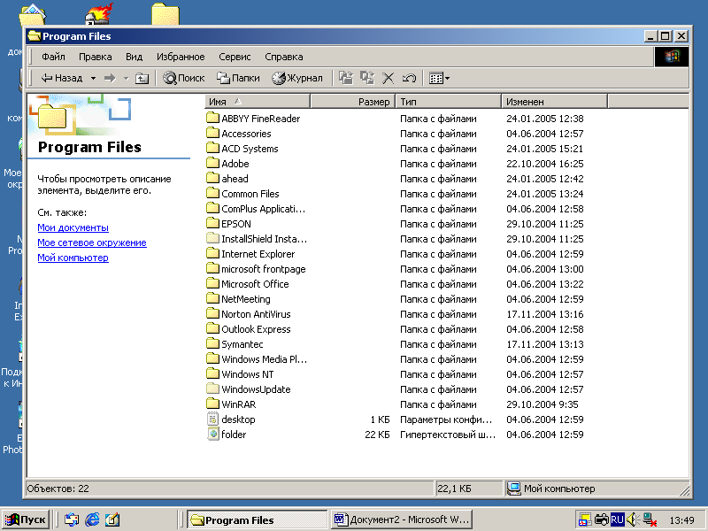708x531 pixels.
Task: Select the EPSON folder icon
Action: (x=212, y=224)
